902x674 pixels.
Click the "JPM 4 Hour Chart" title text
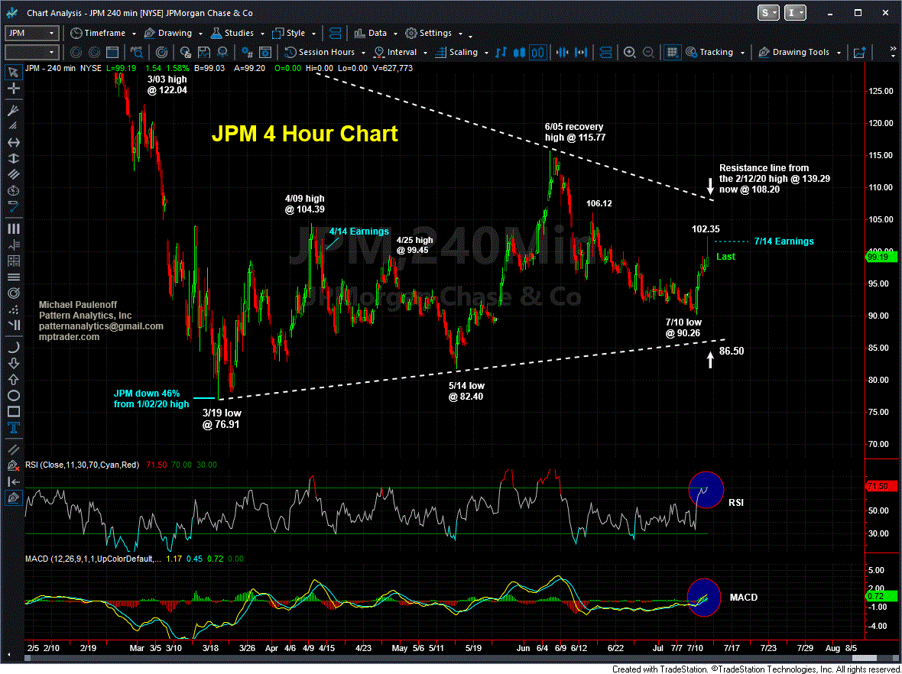coord(304,134)
